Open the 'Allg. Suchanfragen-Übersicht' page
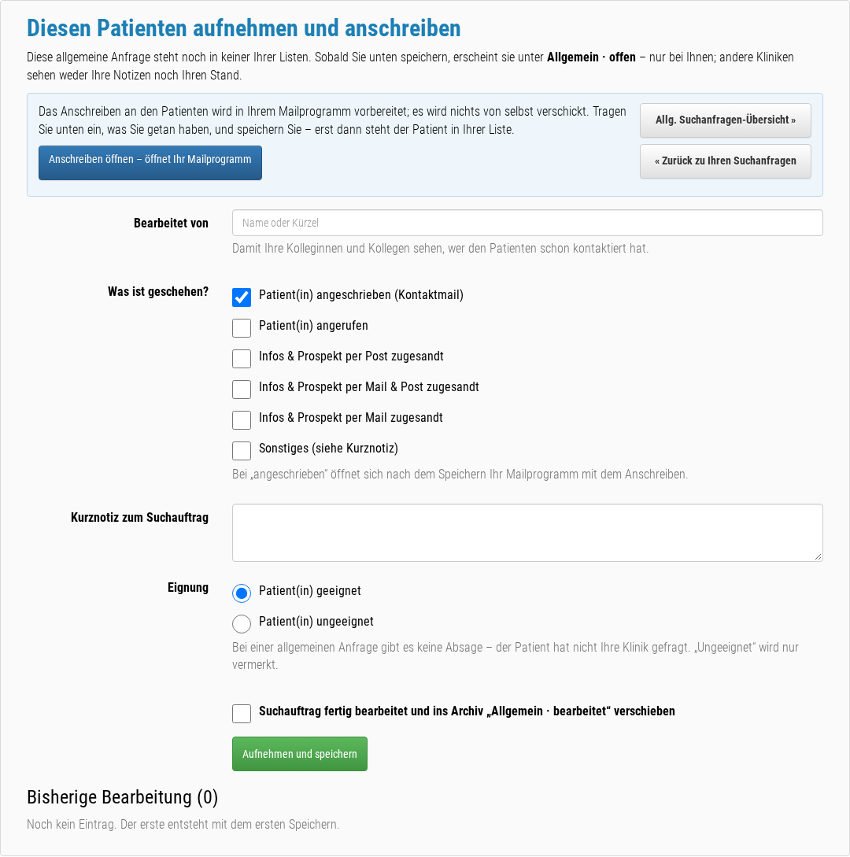This screenshot has height=857, width=850. (726, 120)
